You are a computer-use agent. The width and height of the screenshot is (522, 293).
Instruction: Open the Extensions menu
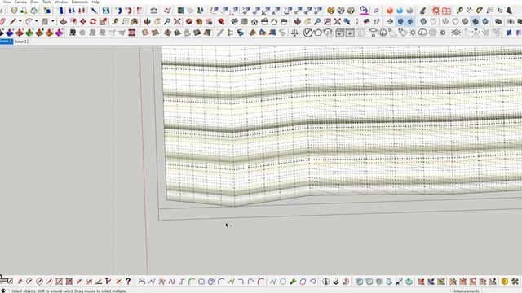pos(80,2)
